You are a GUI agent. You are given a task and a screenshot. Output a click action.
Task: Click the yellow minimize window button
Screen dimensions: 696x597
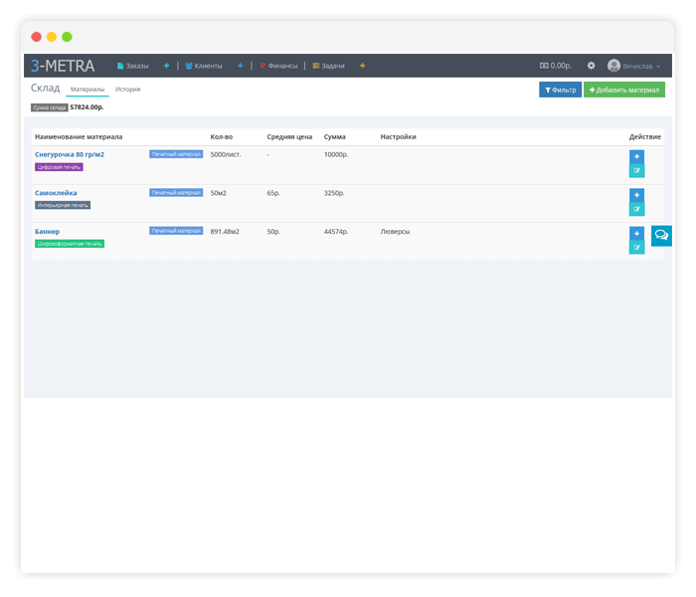click(x=52, y=37)
